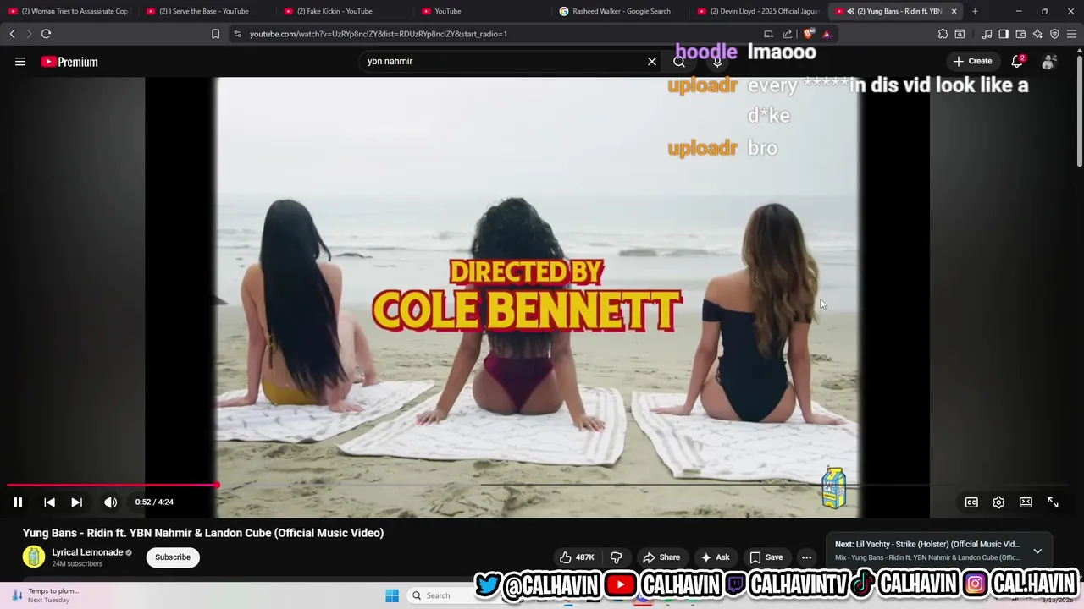This screenshot has height=609, width=1084.
Task: Open the Brave playlist music note icon
Action: tap(987, 34)
